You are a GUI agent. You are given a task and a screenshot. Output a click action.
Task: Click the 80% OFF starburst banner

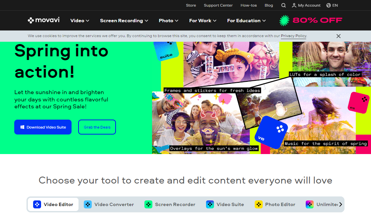tap(311, 21)
